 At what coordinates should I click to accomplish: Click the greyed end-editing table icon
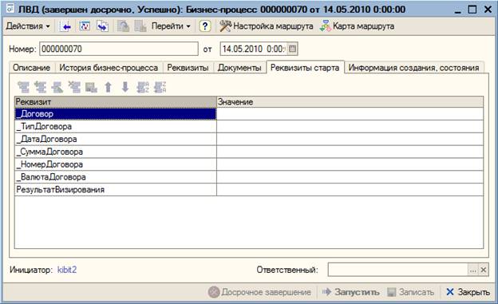pos(91,87)
